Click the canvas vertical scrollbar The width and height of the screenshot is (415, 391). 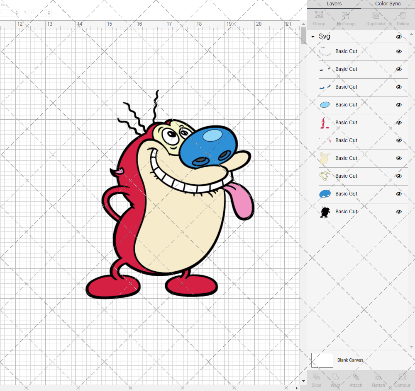(303, 35)
